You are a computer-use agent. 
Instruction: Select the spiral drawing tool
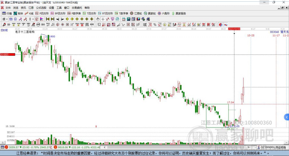pos(29,25)
